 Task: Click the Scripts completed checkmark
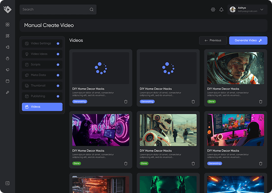click(58, 65)
